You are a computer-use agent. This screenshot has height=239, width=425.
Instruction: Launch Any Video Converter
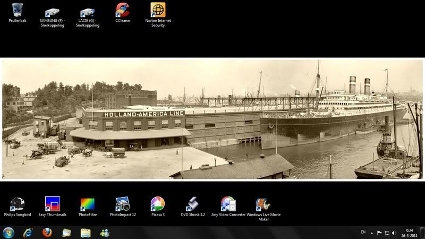point(228,207)
